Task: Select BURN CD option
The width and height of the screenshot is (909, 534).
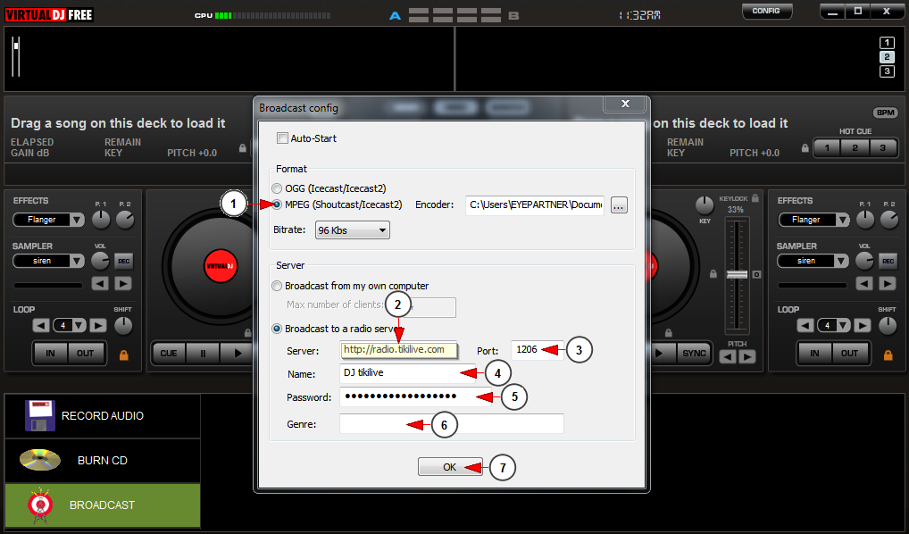Action: [103, 461]
